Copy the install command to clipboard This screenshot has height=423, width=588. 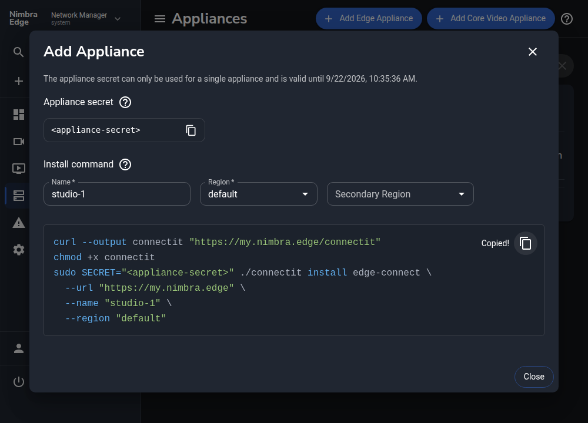pyautogui.click(x=525, y=244)
